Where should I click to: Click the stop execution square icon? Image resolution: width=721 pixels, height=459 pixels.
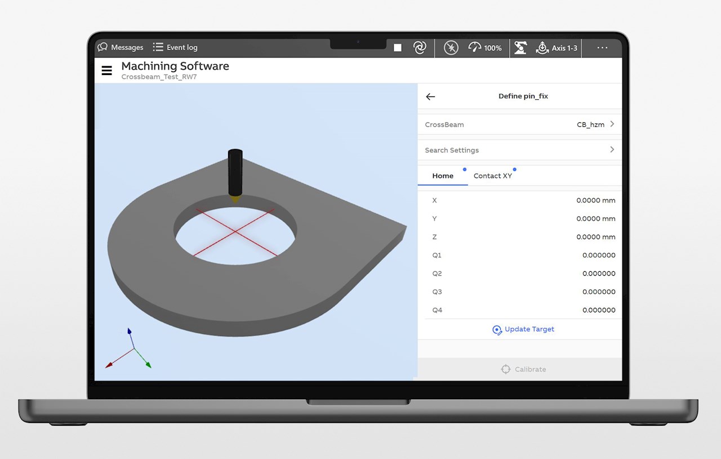point(398,48)
